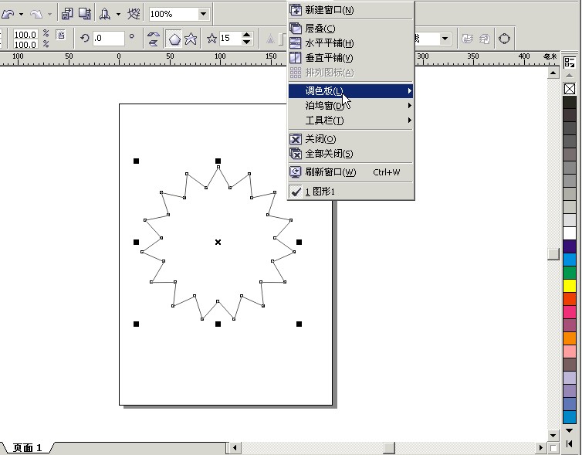
Task: Click the no-color X swatch
Action: [570, 89]
